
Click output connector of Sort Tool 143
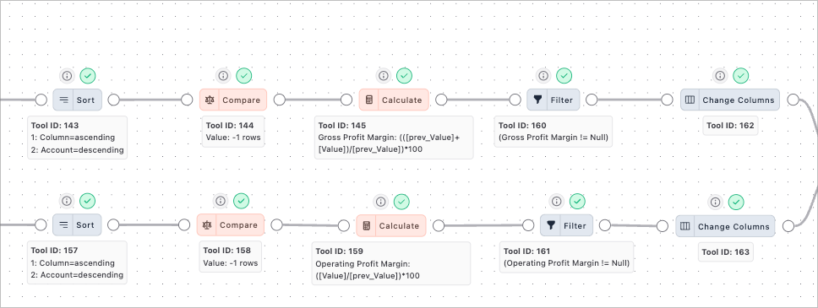(113, 100)
